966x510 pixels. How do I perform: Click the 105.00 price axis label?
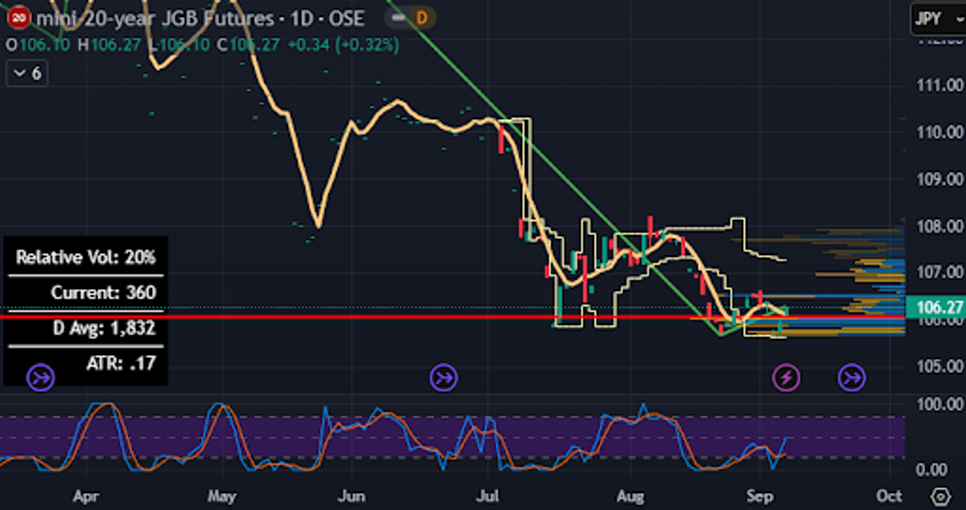click(940, 367)
